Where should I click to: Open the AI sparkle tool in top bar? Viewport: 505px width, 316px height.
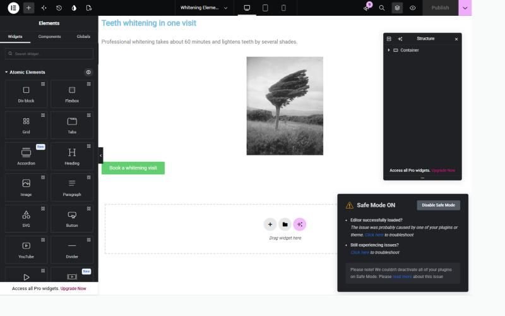pyautogui.click(x=44, y=8)
